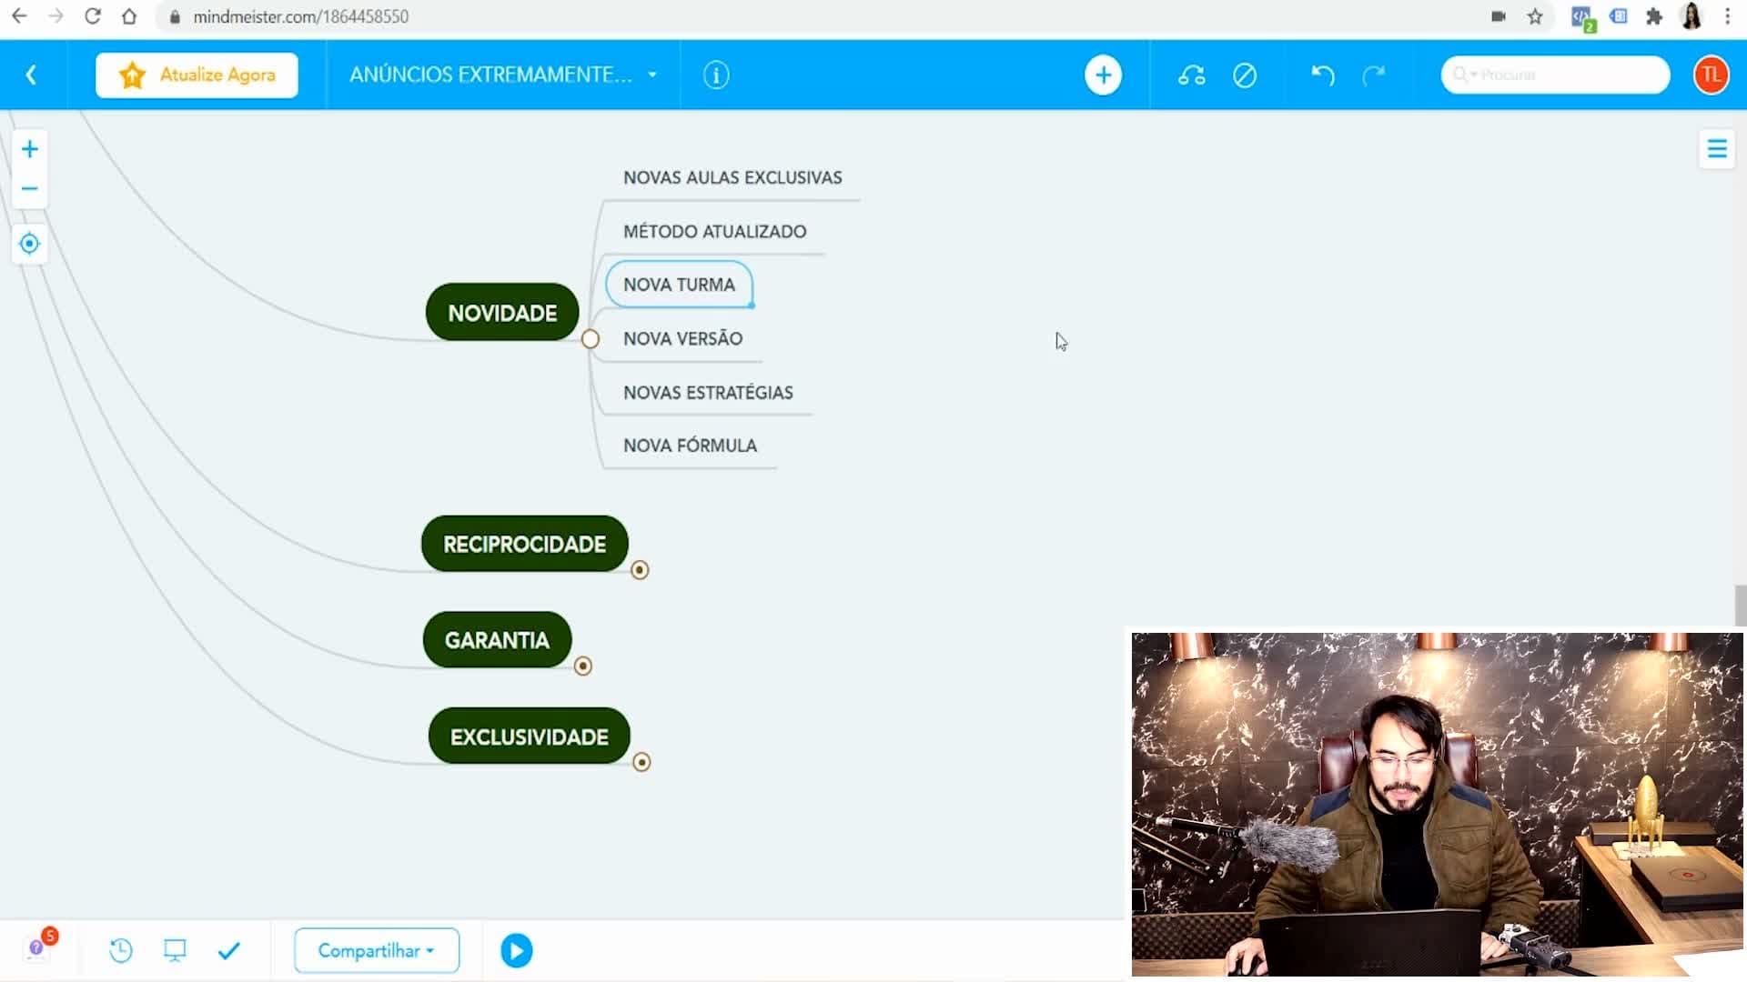Select the MÉTODO ATUALIZADO subtopic
This screenshot has height=982, width=1747.
coord(714,231)
